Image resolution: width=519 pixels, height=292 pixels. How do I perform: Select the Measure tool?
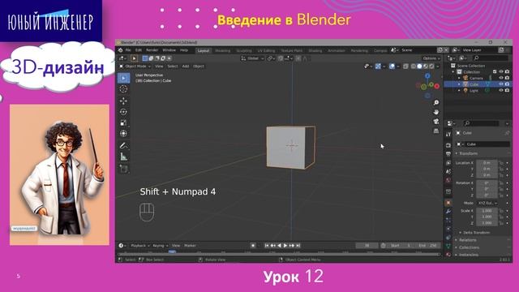click(x=124, y=157)
